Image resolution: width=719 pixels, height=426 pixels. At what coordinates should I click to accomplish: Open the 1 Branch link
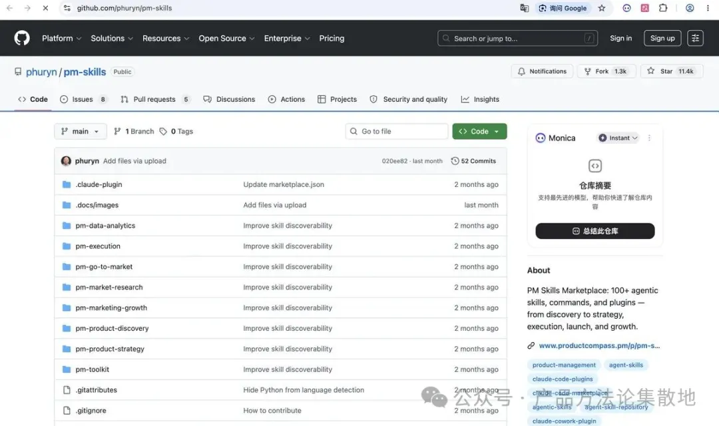pyautogui.click(x=134, y=131)
